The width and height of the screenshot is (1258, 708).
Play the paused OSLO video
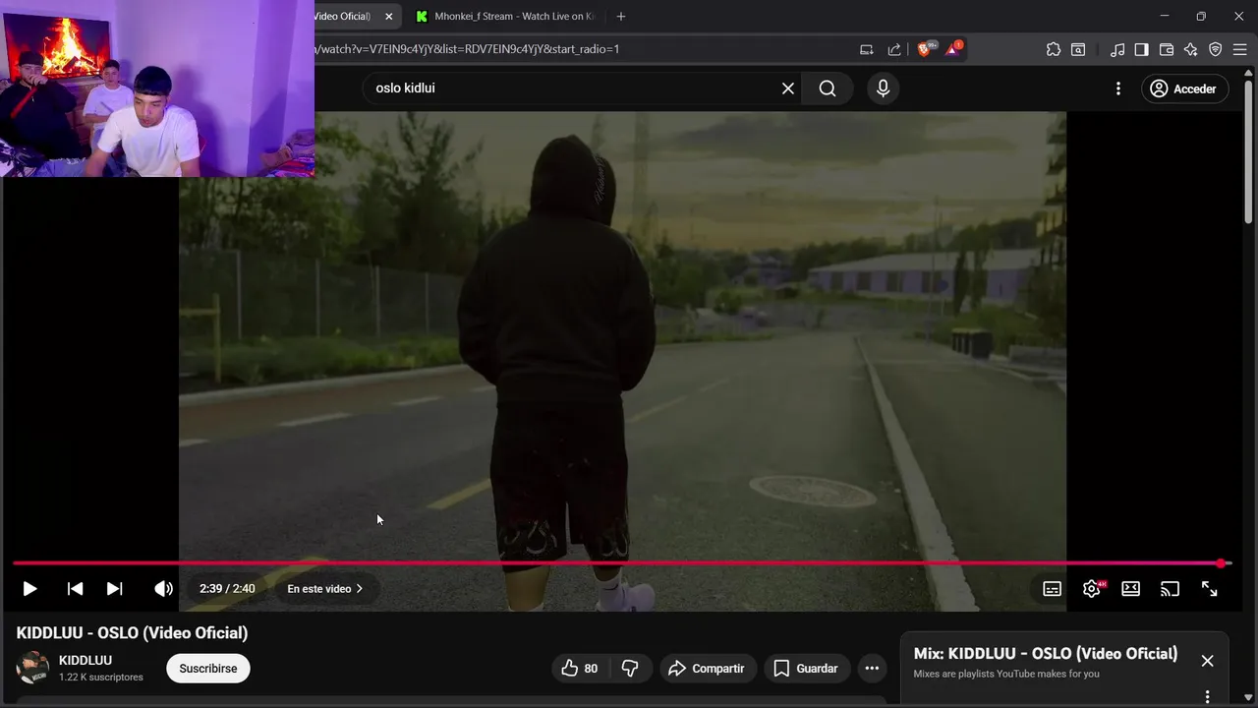click(x=29, y=589)
